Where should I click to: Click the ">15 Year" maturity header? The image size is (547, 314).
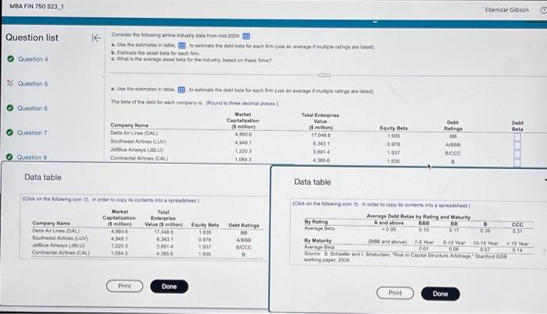pos(517,244)
